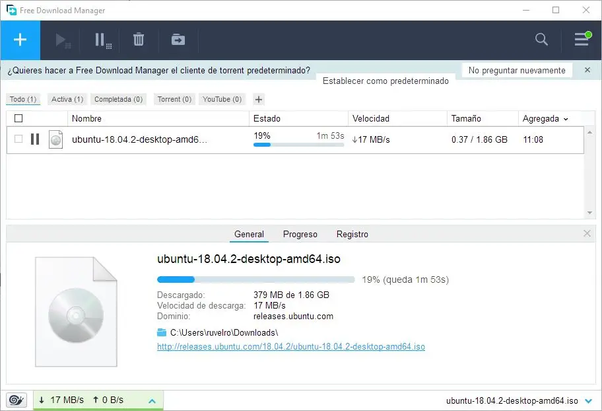Switch to the Completada (0) tab
Viewport: 602px width, 411px height.
119,99
